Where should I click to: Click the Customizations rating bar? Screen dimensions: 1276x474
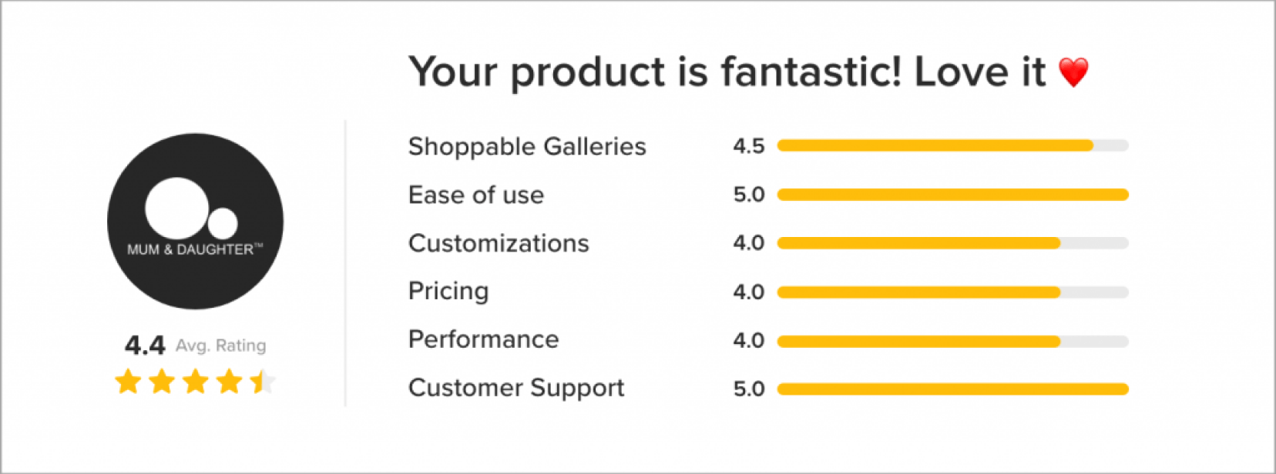(x=952, y=243)
